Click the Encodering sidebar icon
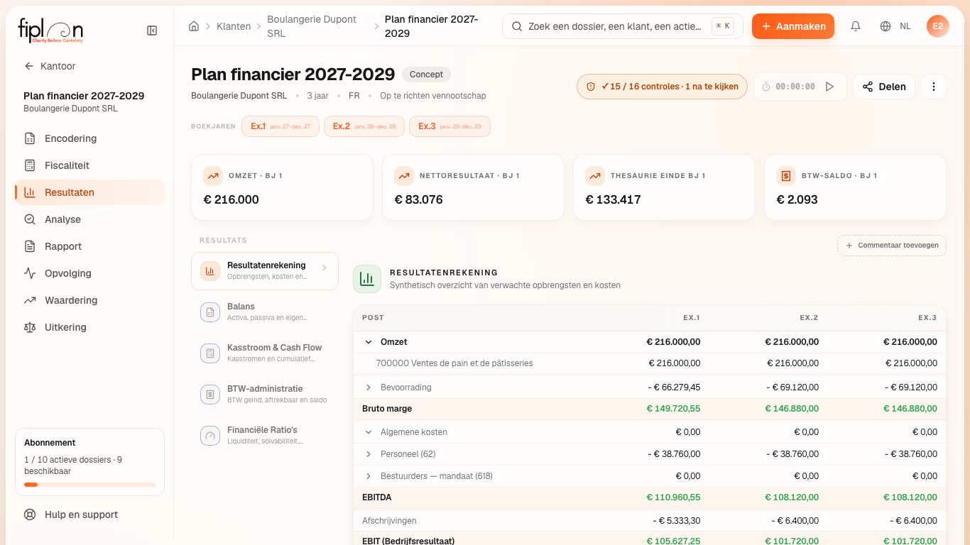This screenshot has height=545, width=970. click(x=30, y=138)
